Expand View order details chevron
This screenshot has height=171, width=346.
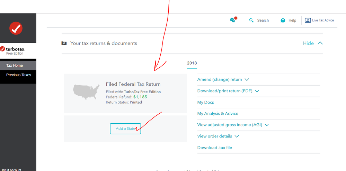coord(237,136)
